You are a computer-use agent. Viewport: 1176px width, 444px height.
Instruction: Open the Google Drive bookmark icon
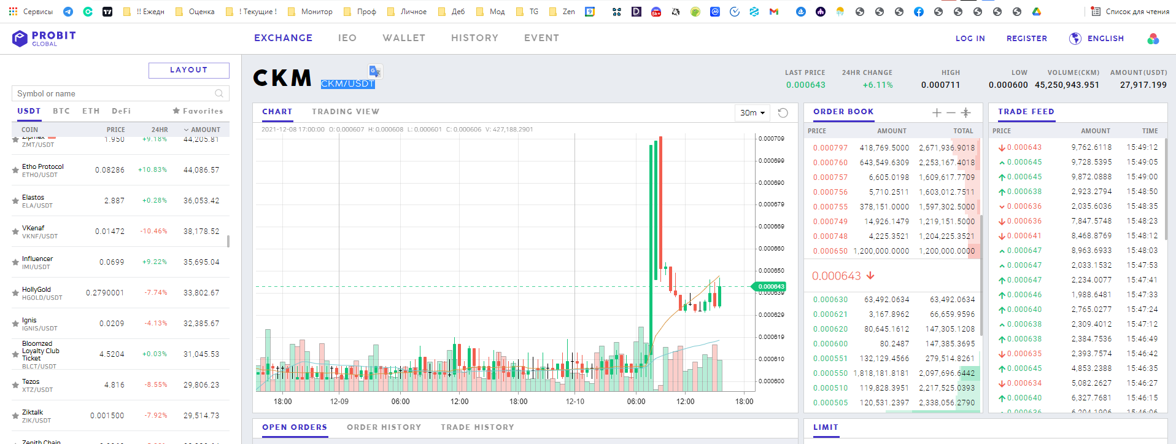point(1037,12)
